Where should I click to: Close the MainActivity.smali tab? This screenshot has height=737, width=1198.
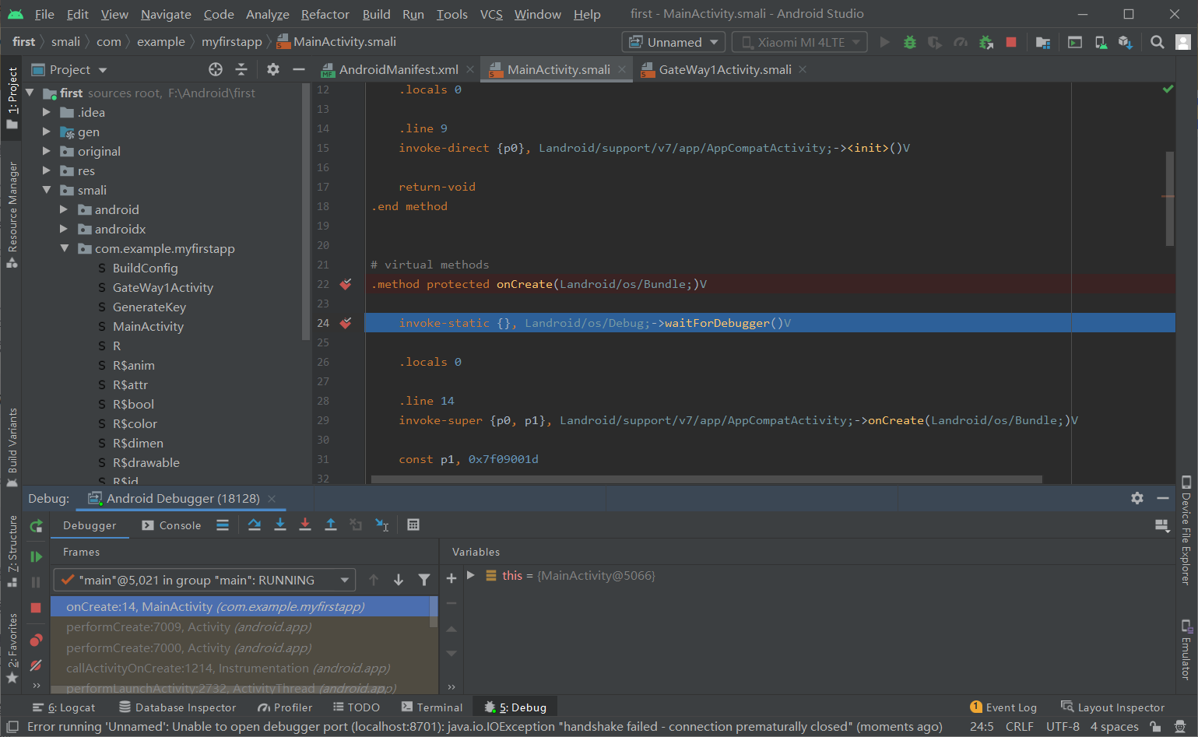pos(622,69)
